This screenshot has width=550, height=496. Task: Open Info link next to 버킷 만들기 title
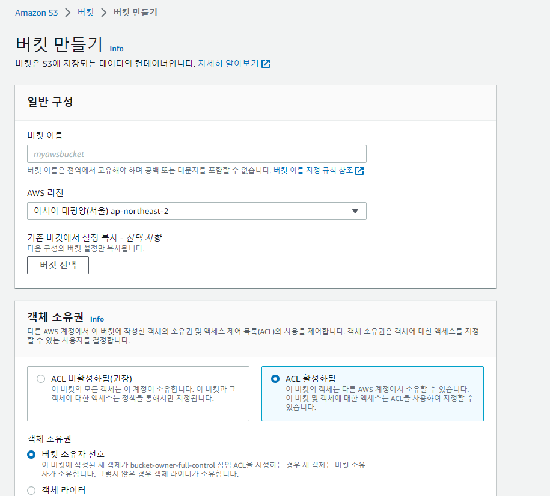coord(117,49)
